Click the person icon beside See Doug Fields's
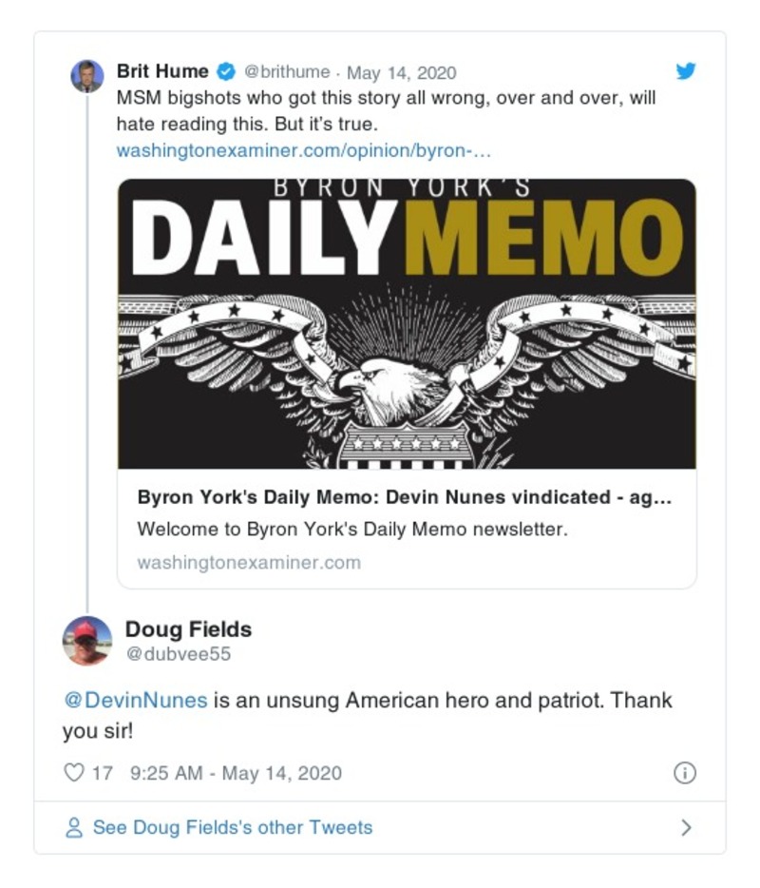This screenshot has height=888, width=760. pos(74,827)
